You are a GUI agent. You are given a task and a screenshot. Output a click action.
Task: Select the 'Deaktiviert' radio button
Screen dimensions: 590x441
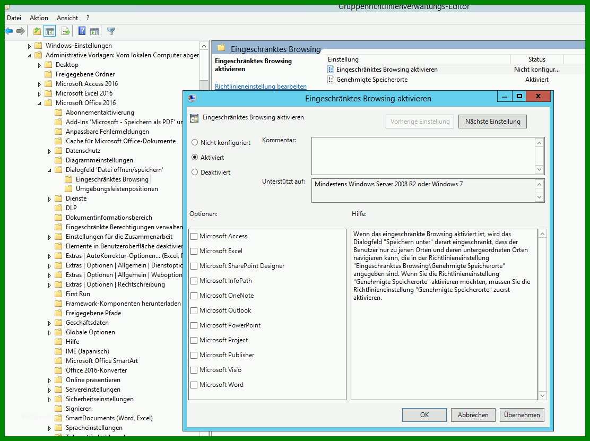[x=195, y=172]
